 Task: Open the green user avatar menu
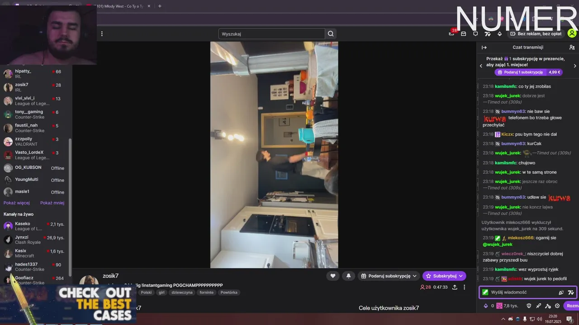pyautogui.click(x=572, y=33)
